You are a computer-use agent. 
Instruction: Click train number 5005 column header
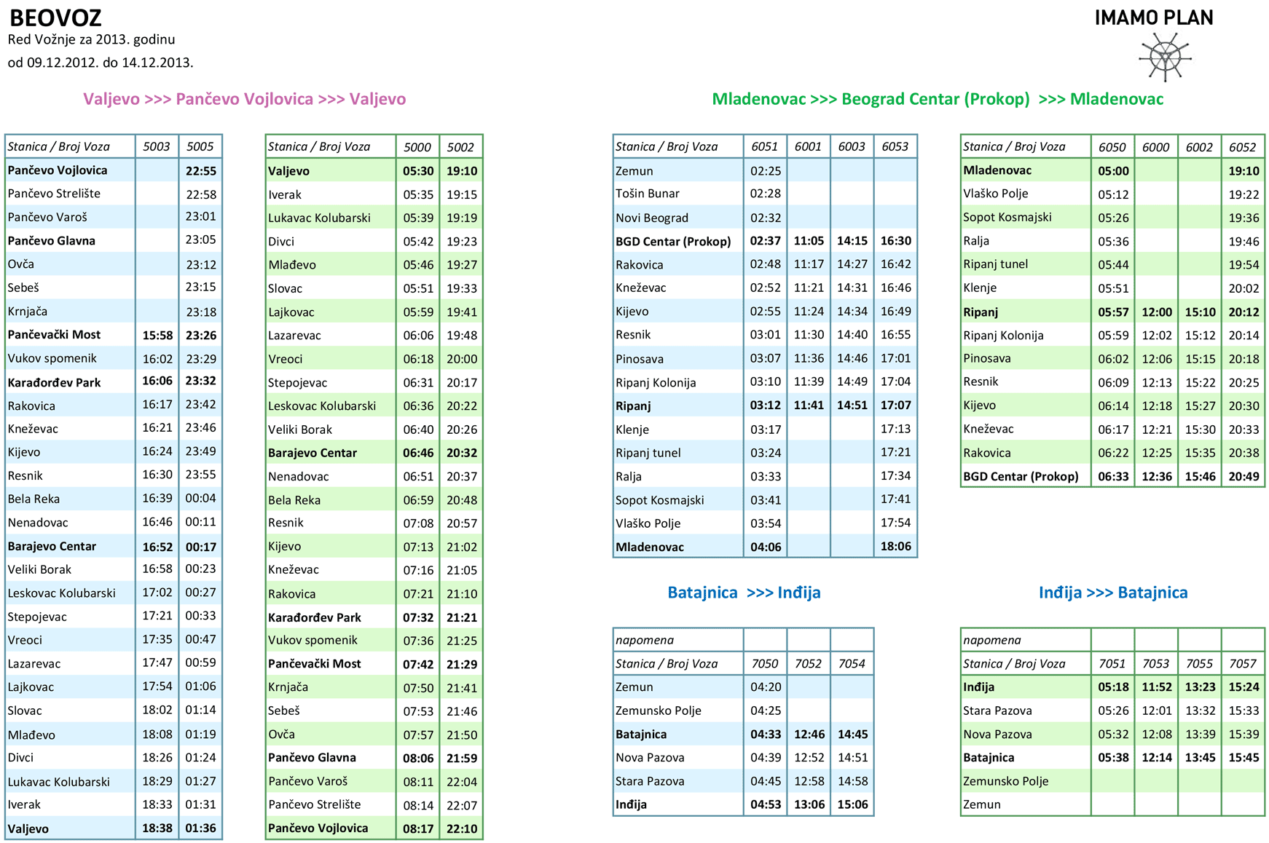coord(200,146)
